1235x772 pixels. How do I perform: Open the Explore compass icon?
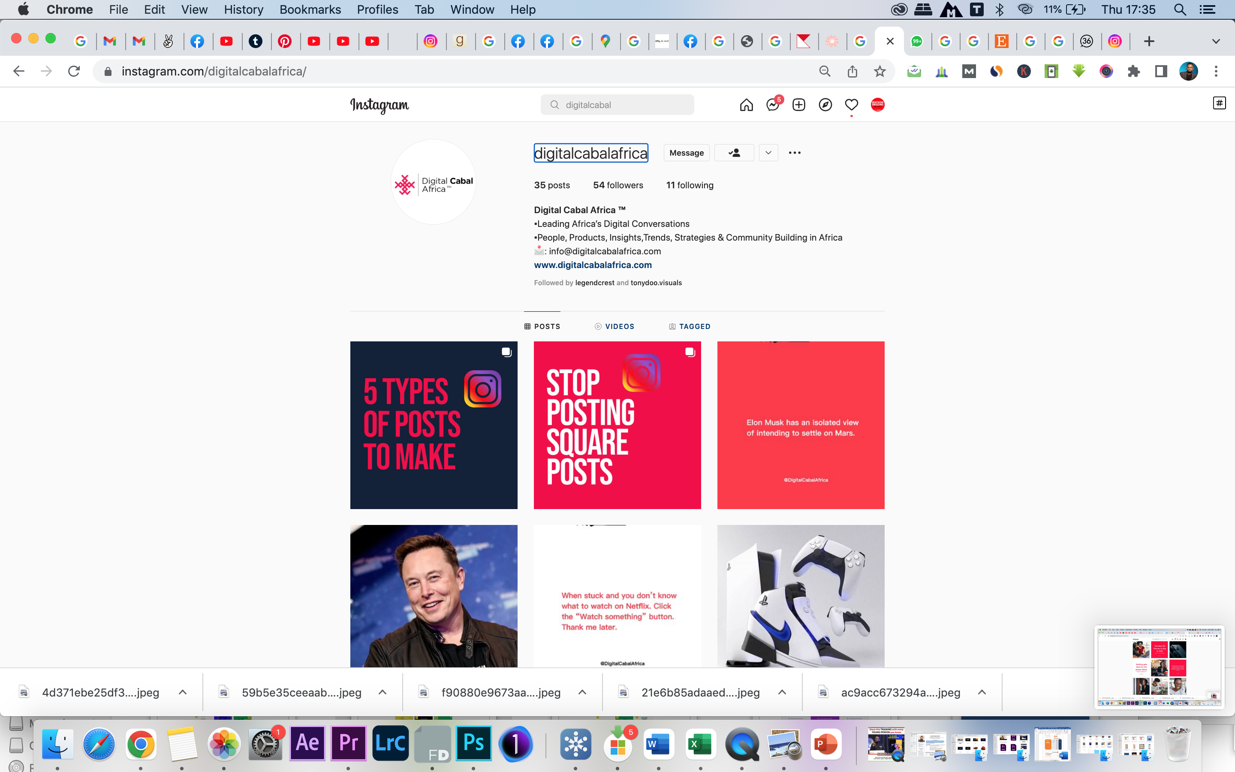click(x=825, y=105)
